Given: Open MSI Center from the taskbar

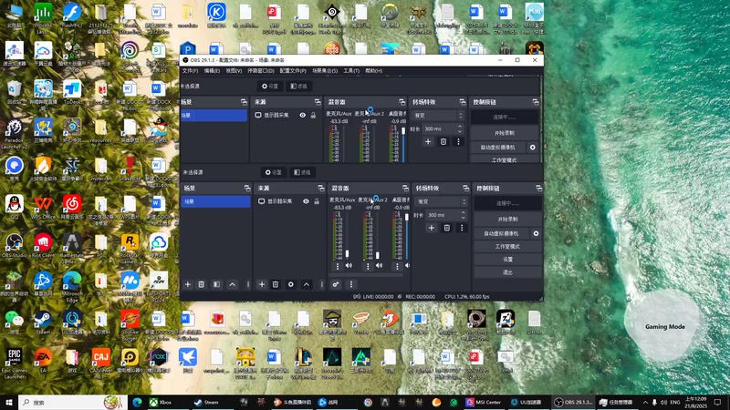Looking at the screenshot, I should [483, 402].
